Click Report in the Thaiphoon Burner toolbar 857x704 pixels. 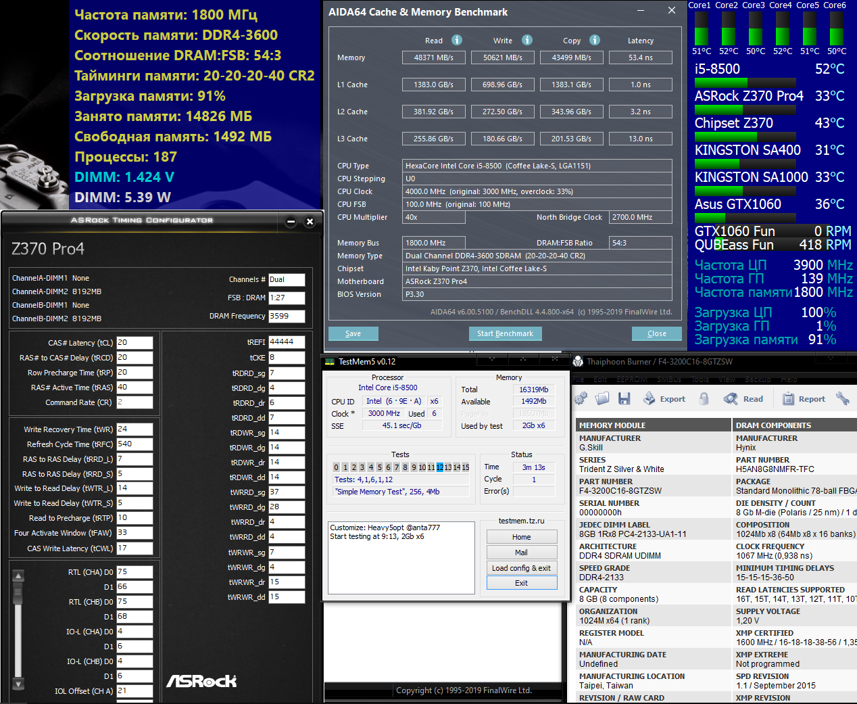point(804,399)
